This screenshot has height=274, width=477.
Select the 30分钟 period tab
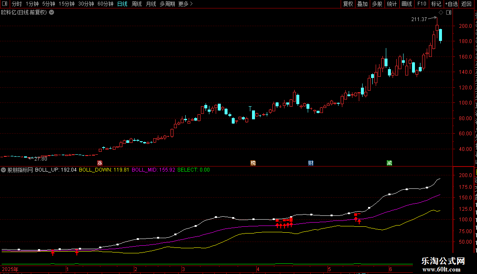coord(86,4)
